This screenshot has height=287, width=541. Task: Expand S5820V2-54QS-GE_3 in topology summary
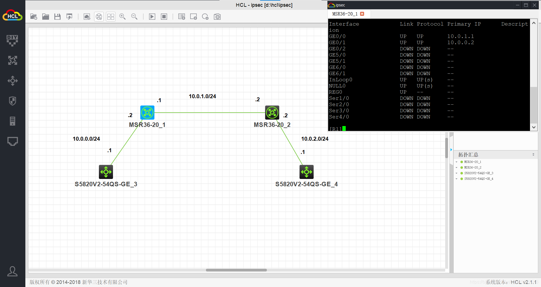click(456, 173)
